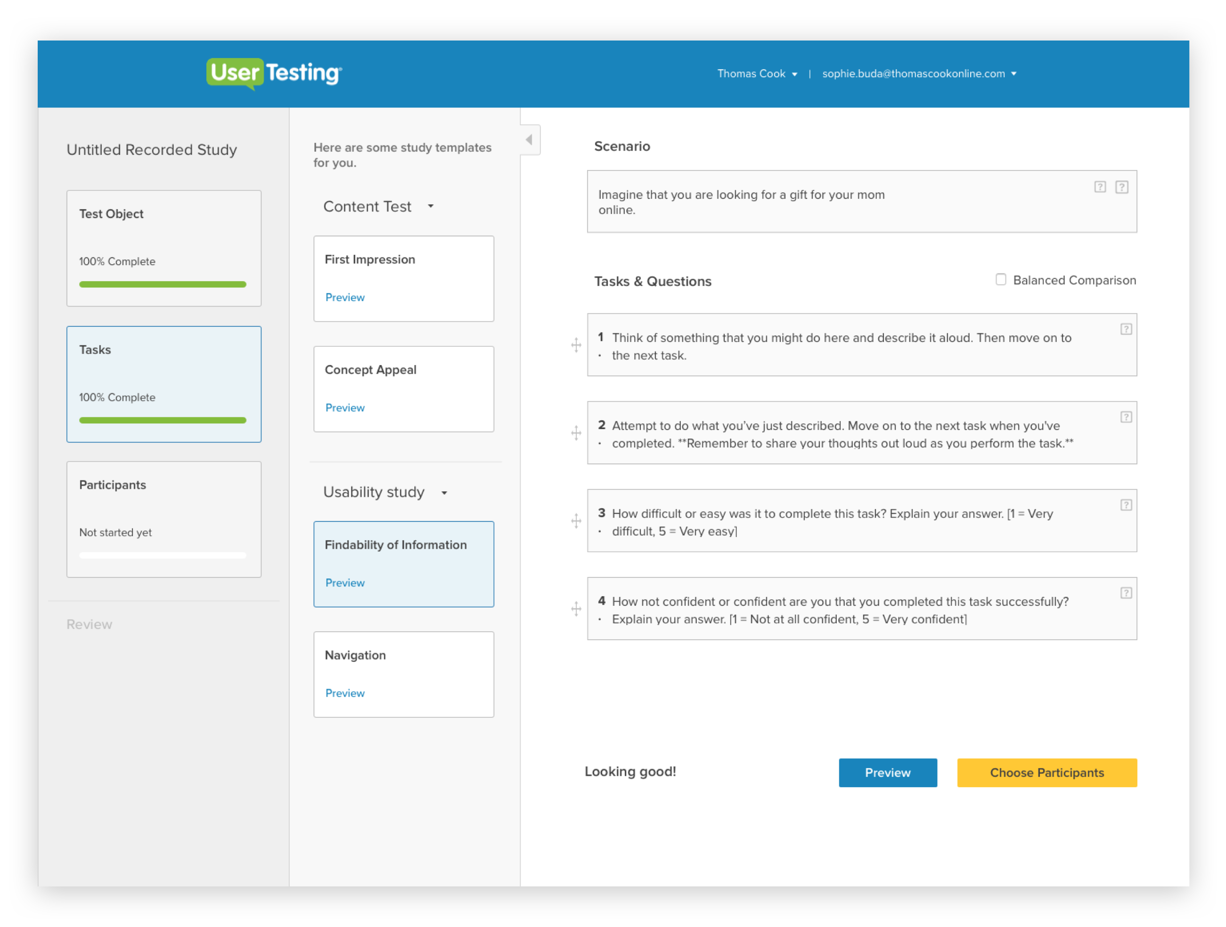Click the Tasks progress bar
Screen dimensions: 1226x927
click(163, 420)
